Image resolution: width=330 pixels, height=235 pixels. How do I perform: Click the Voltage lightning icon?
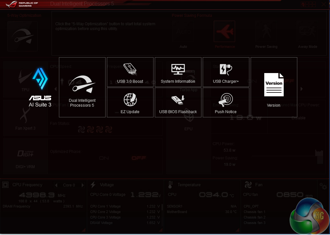(93, 185)
